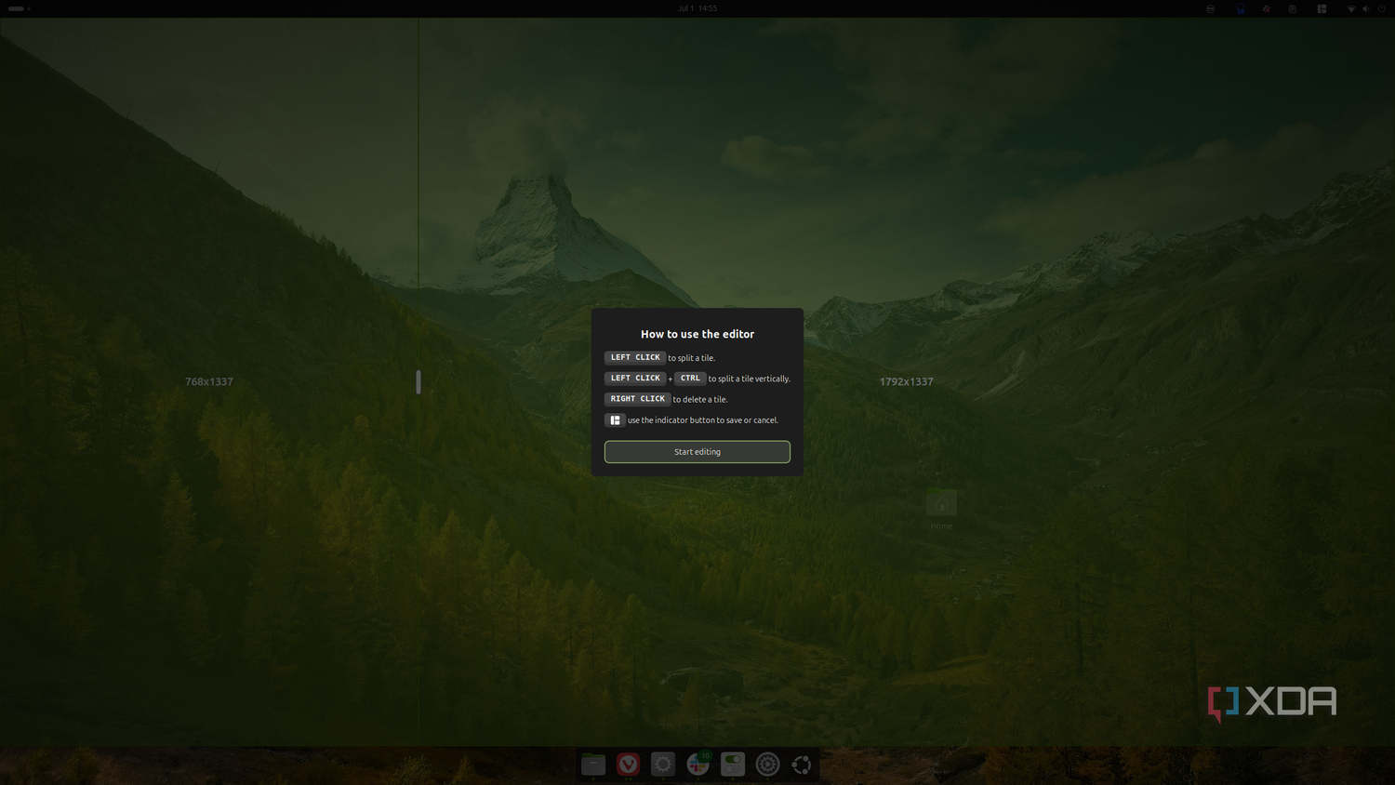Click the 768x1337 tile
The height and width of the screenshot is (785, 1395).
pos(209,381)
